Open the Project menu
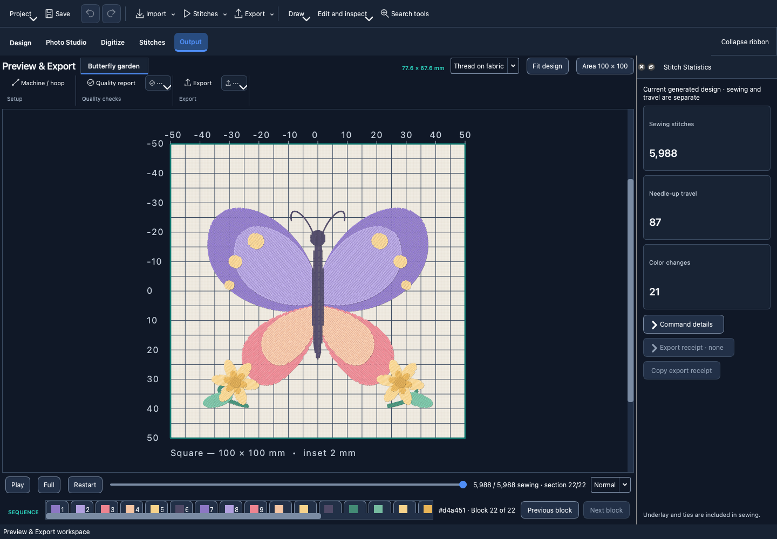The height and width of the screenshot is (539, 777). [x=23, y=14]
